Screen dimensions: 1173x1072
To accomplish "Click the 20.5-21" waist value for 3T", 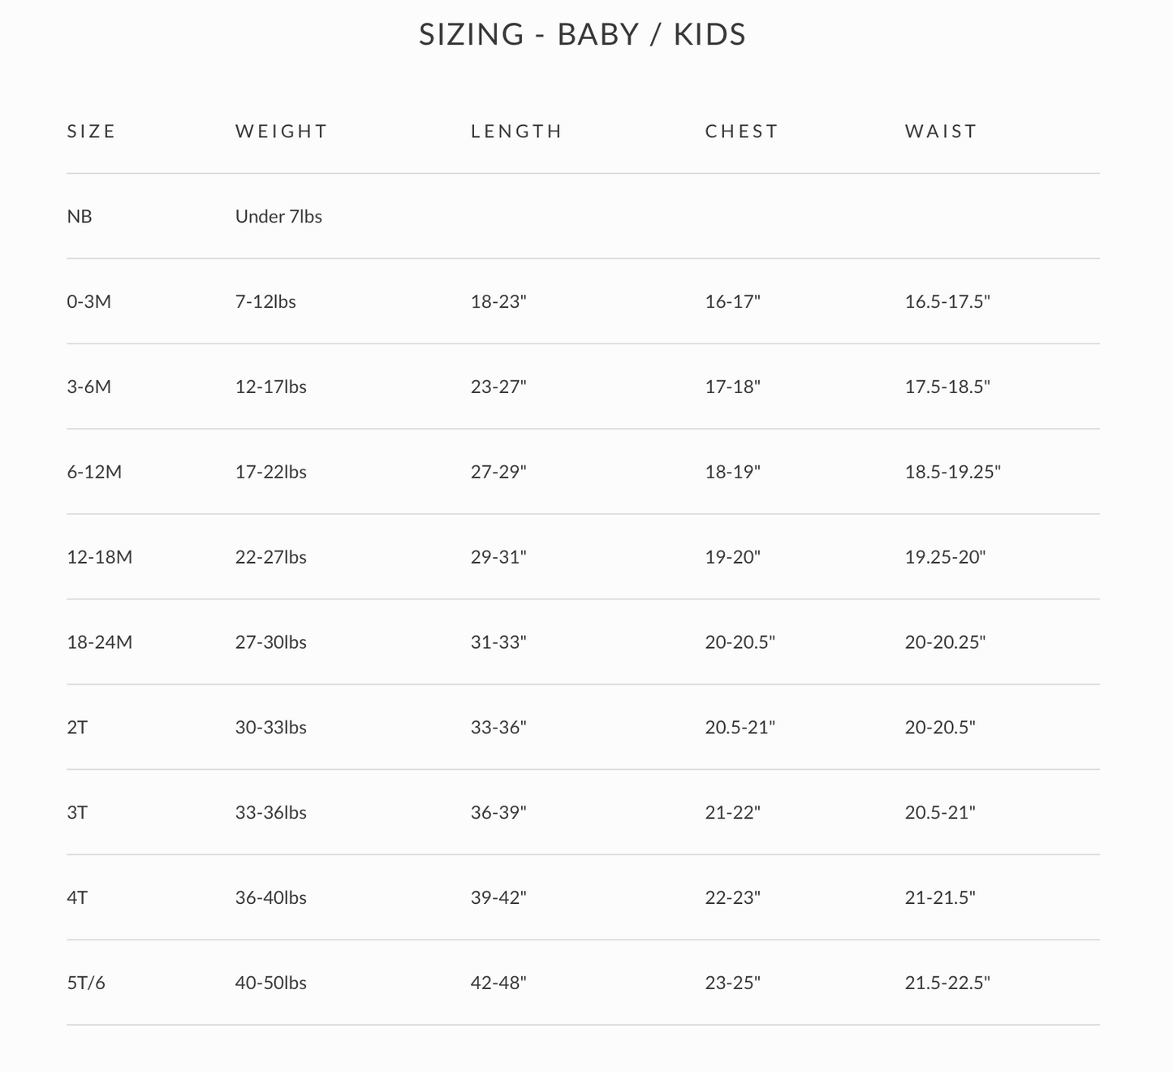I will [x=940, y=813].
